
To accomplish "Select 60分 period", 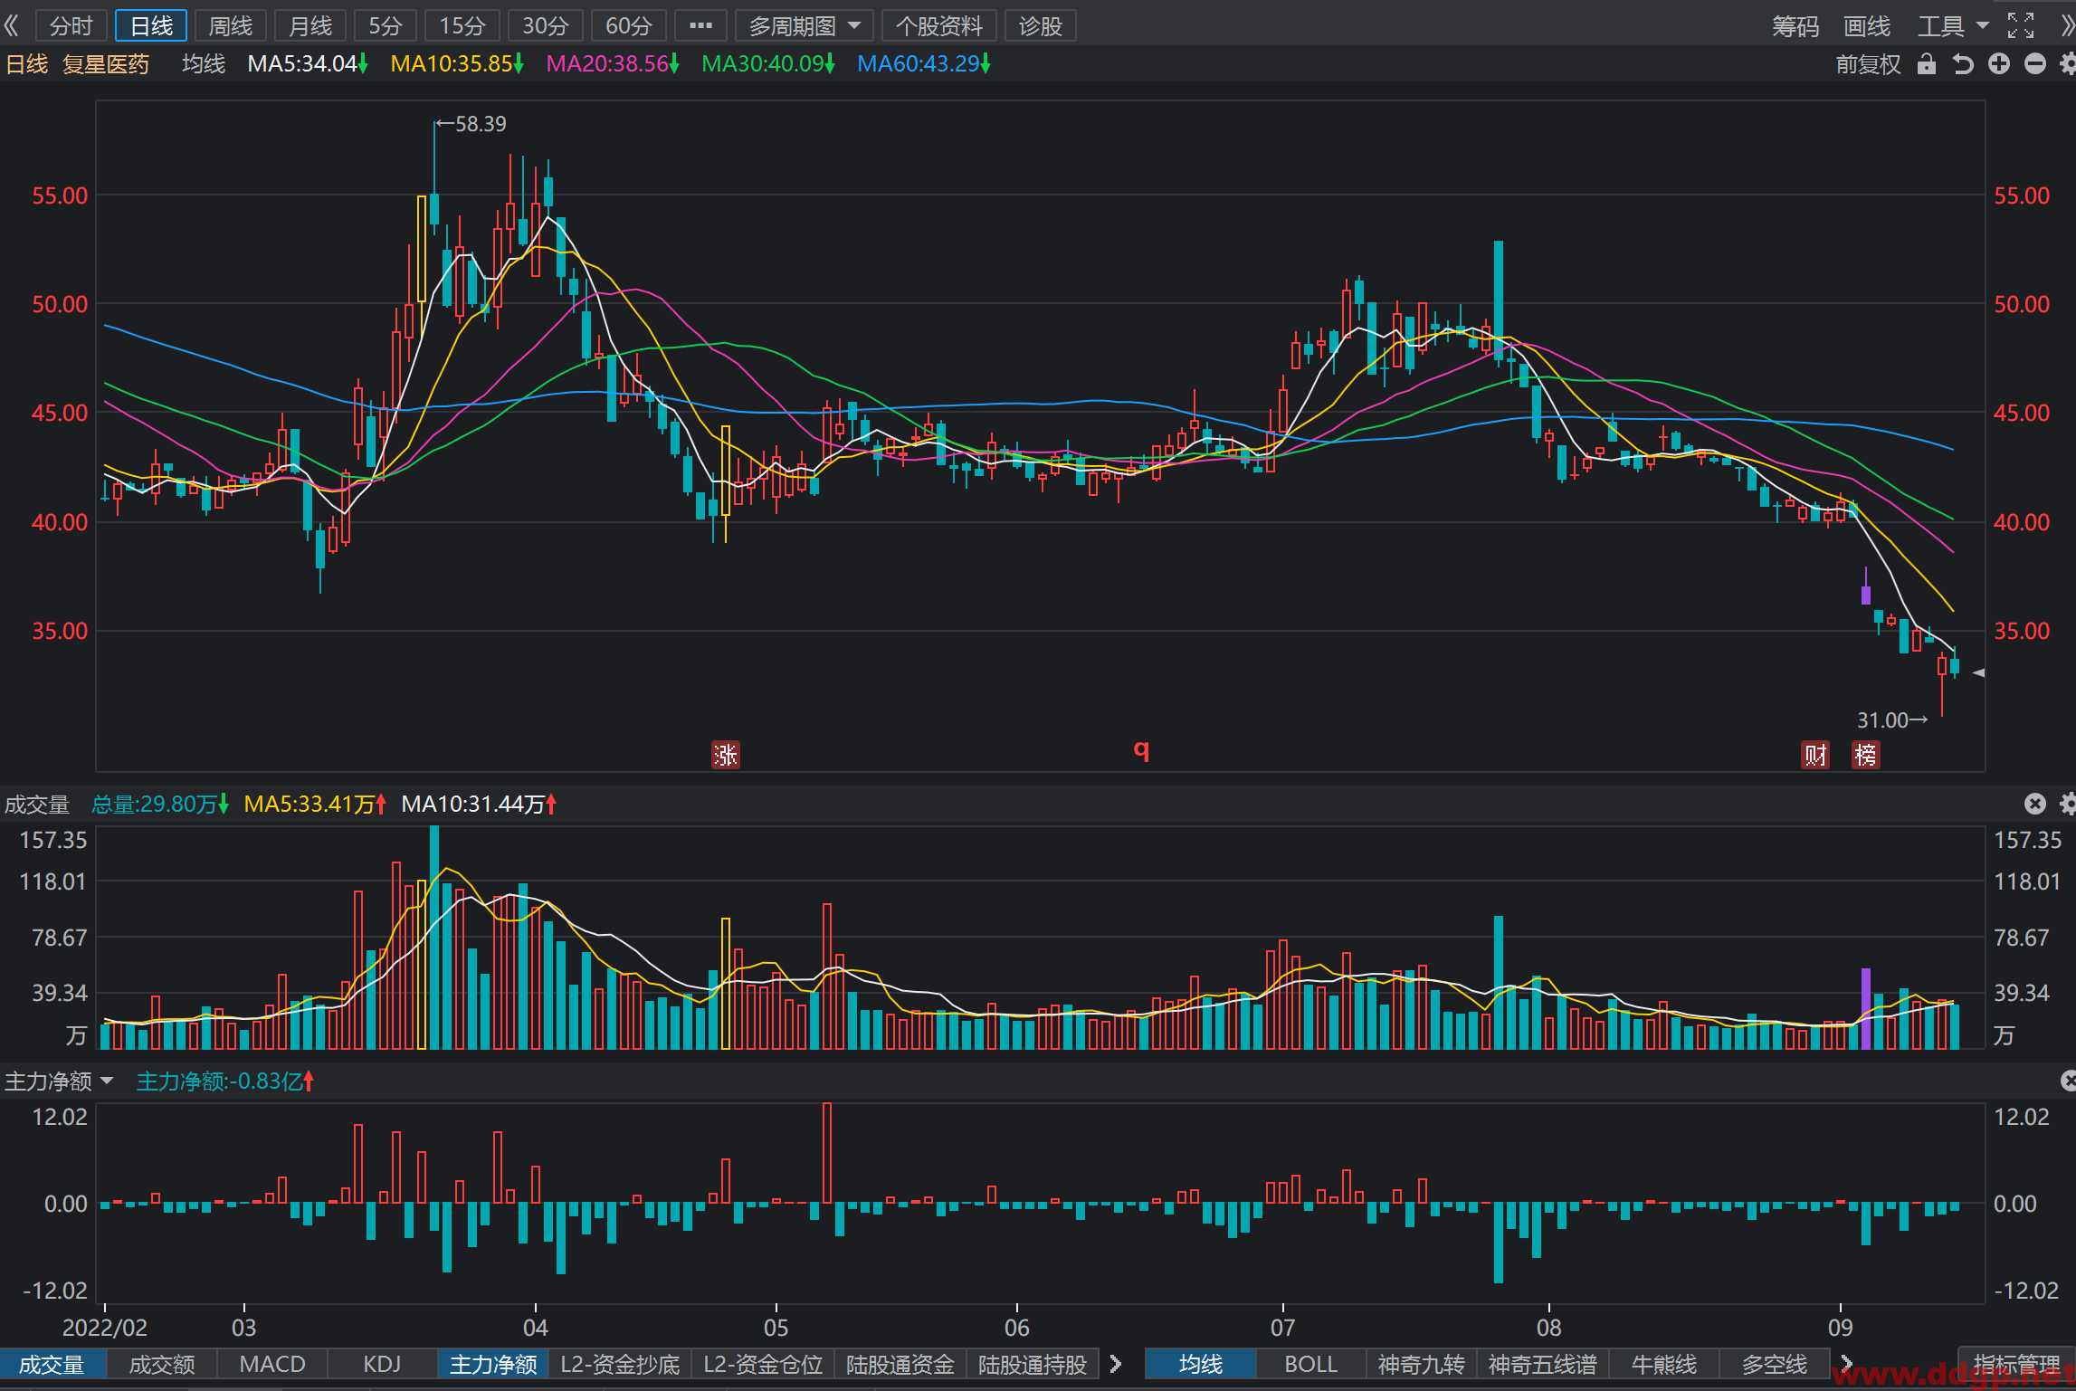I will click(629, 25).
